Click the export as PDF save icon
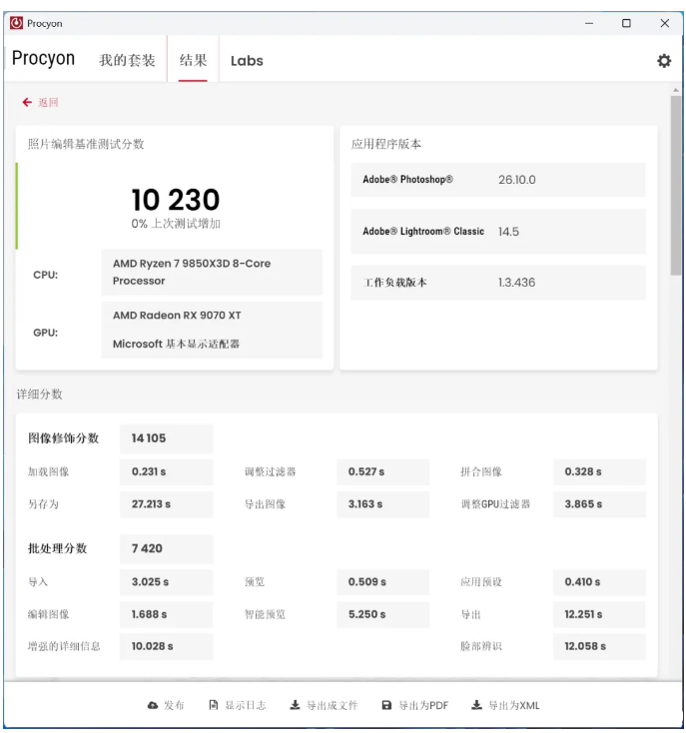The height and width of the screenshot is (733, 686). click(x=386, y=706)
